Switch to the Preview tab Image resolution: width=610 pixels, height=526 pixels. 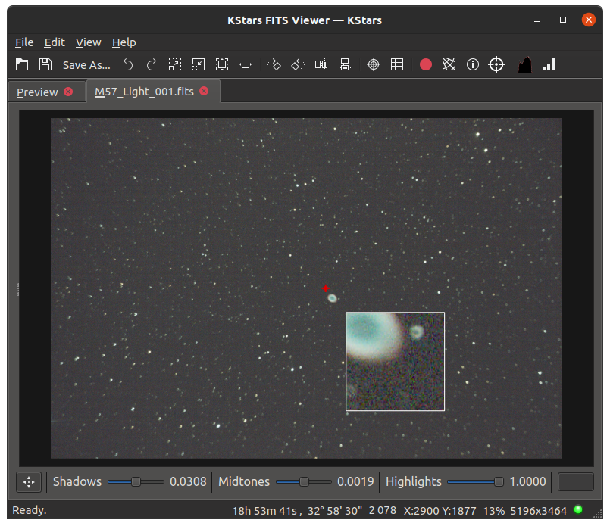point(37,92)
